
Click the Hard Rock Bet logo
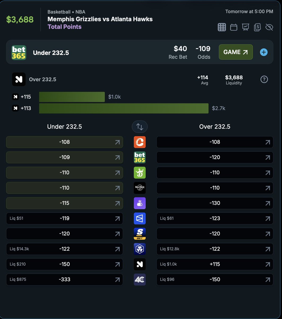140,188
